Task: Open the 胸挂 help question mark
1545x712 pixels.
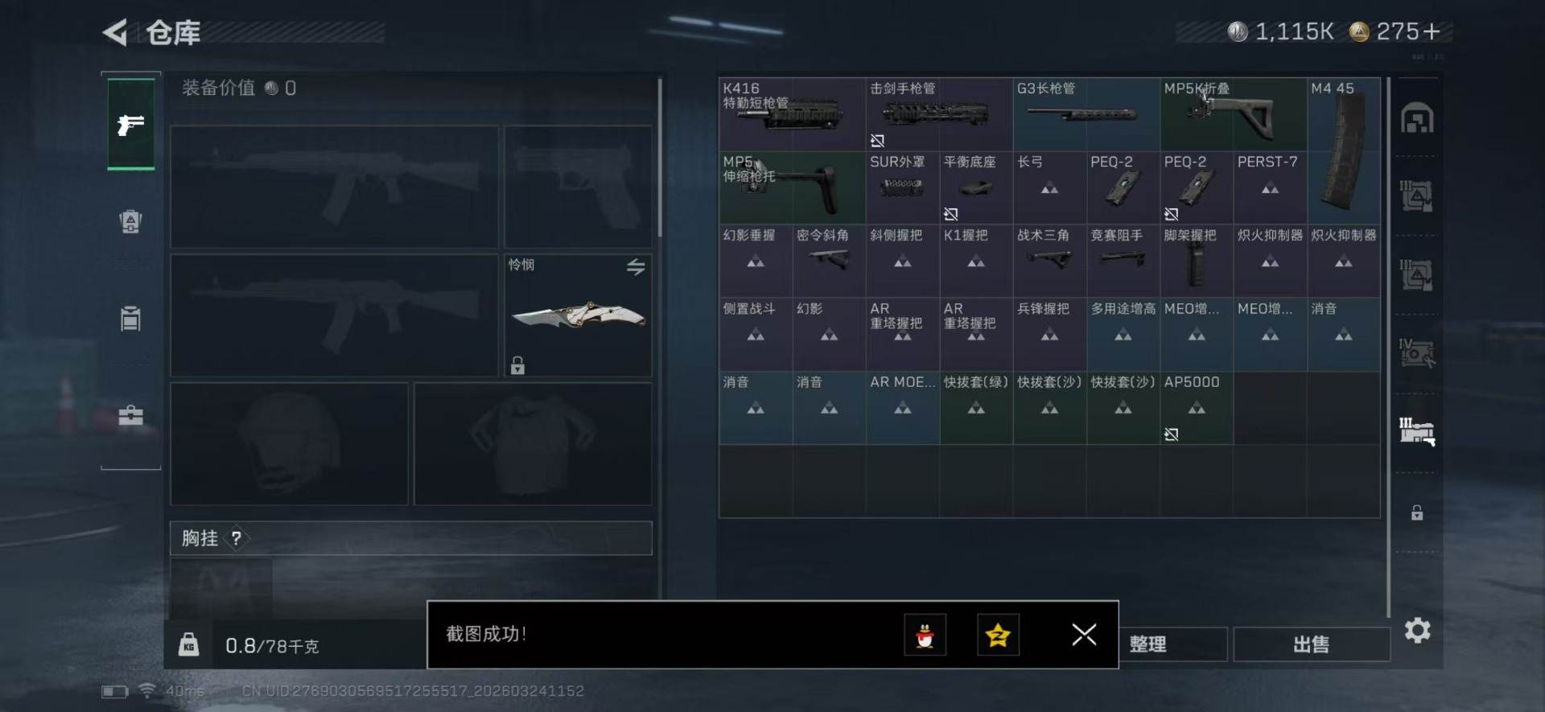Action: coord(236,538)
